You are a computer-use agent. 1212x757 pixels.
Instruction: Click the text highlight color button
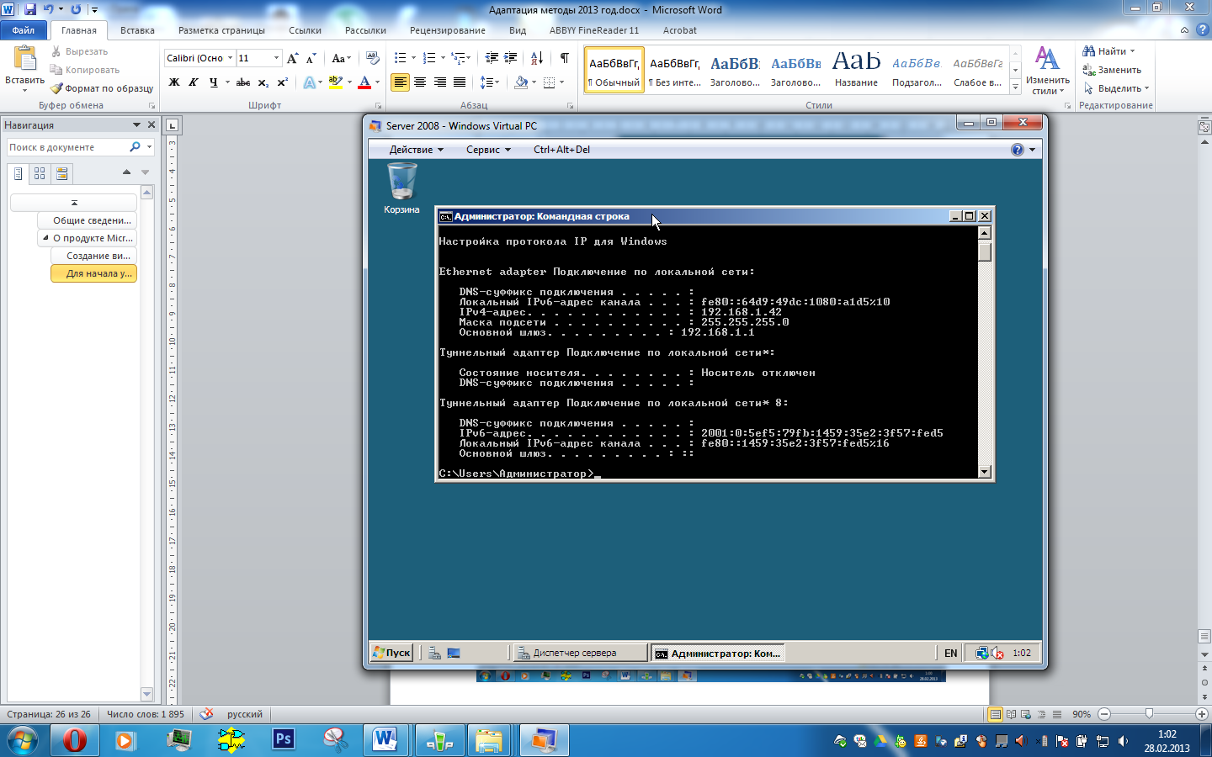point(335,82)
